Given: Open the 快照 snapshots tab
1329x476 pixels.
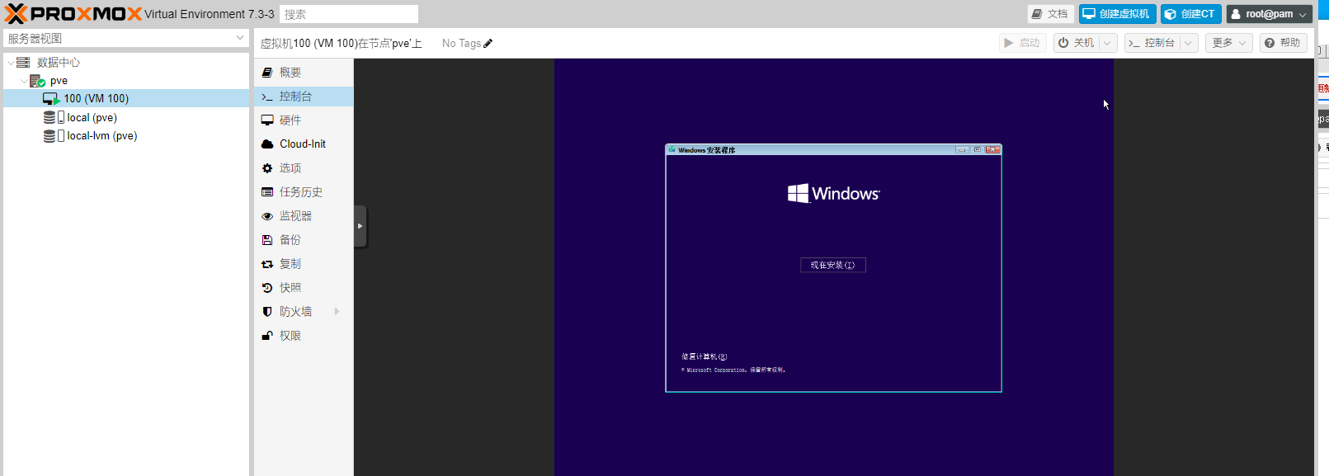Looking at the screenshot, I should point(304,287).
